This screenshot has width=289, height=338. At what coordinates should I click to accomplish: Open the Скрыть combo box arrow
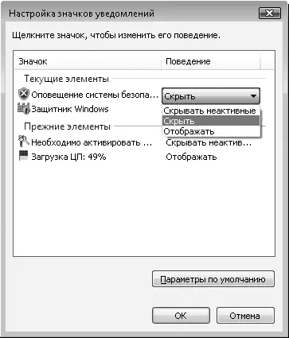[x=253, y=96]
